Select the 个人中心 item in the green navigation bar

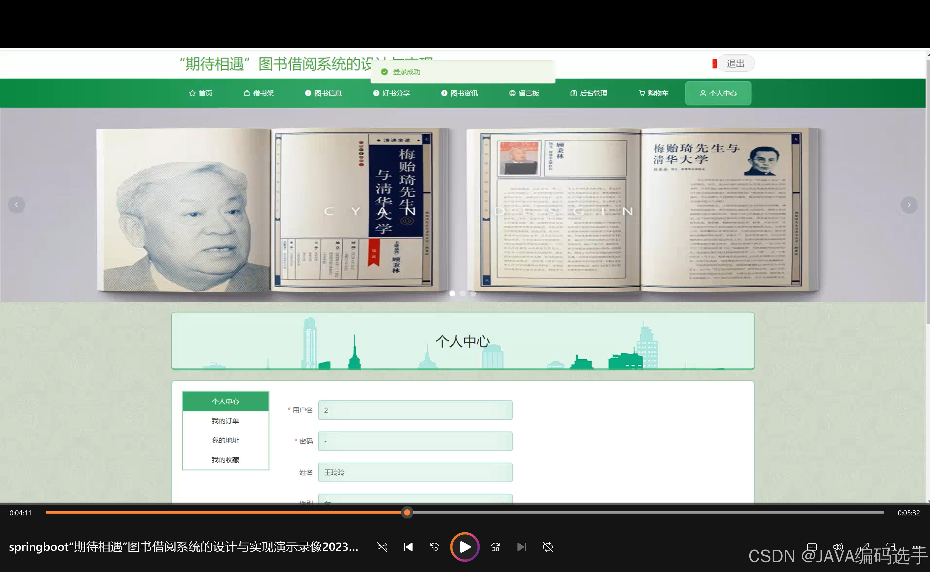click(718, 93)
